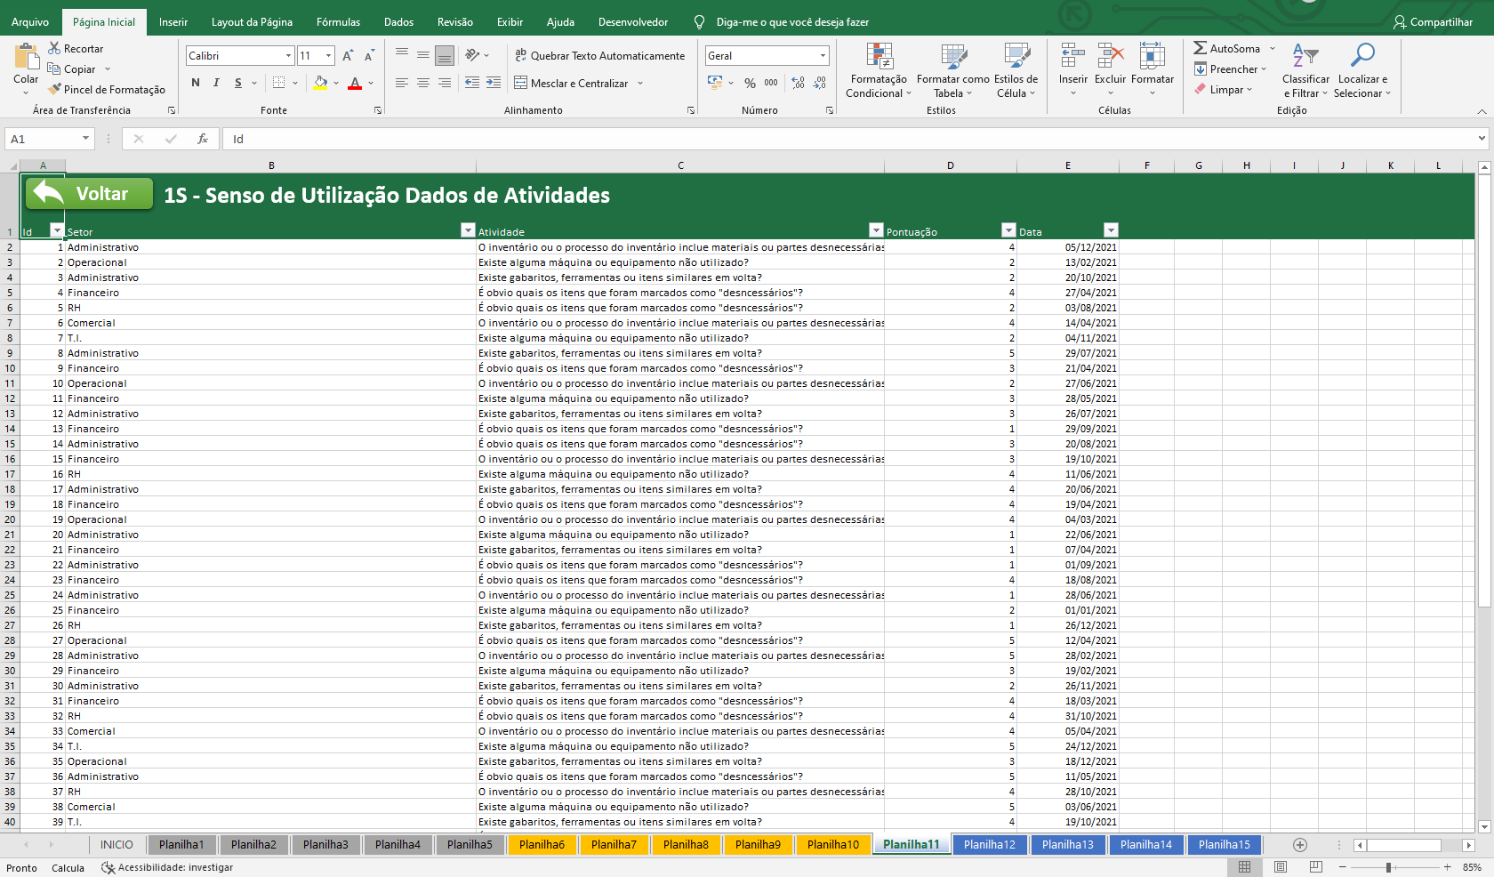This screenshot has width=1494, height=877.
Task: Click the green Voltar button
Action: (89, 194)
